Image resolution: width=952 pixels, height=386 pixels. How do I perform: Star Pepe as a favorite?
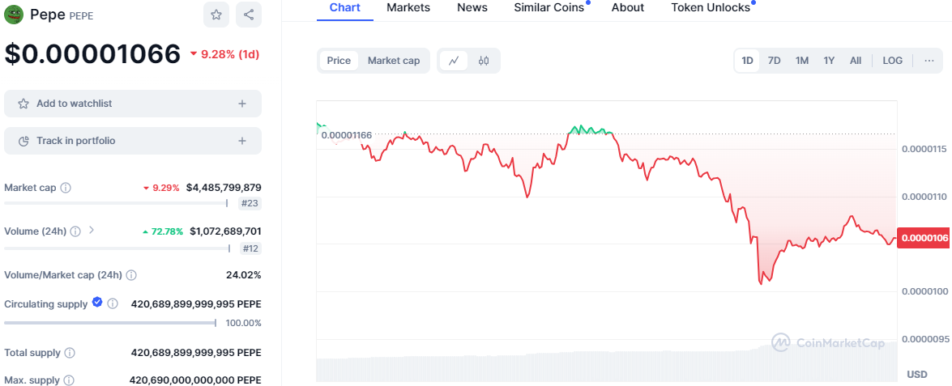[x=216, y=15]
